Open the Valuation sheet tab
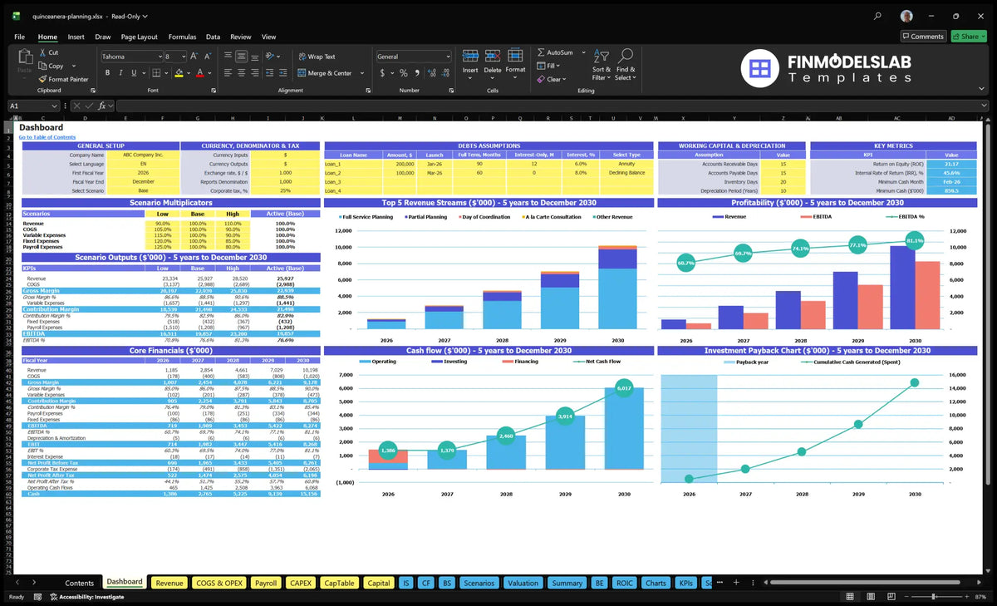The height and width of the screenshot is (606, 997). pyautogui.click(x=523, y=583)
